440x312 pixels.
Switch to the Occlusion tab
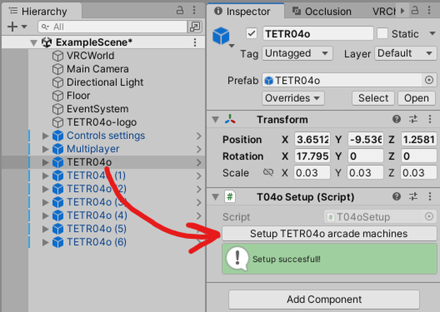(322, 11)
